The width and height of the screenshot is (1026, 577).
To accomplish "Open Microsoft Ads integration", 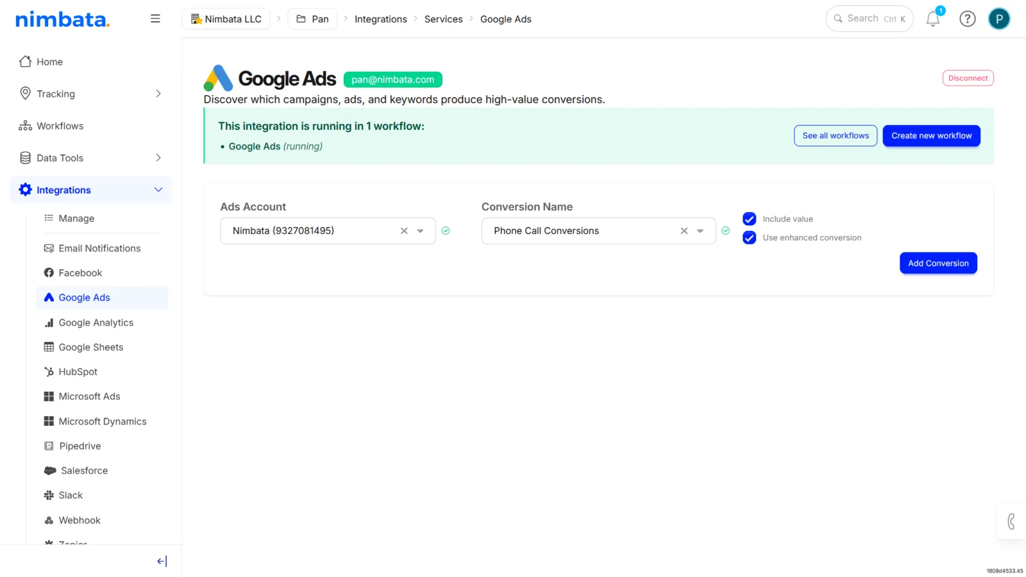I will [x=102, y=396].
